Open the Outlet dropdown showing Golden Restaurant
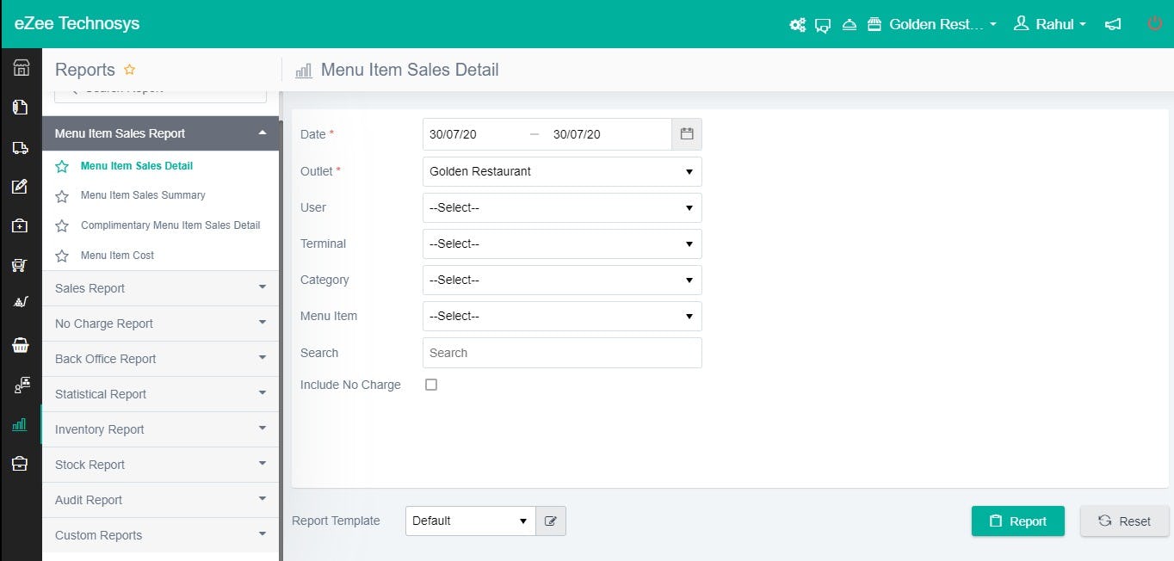 561,171
